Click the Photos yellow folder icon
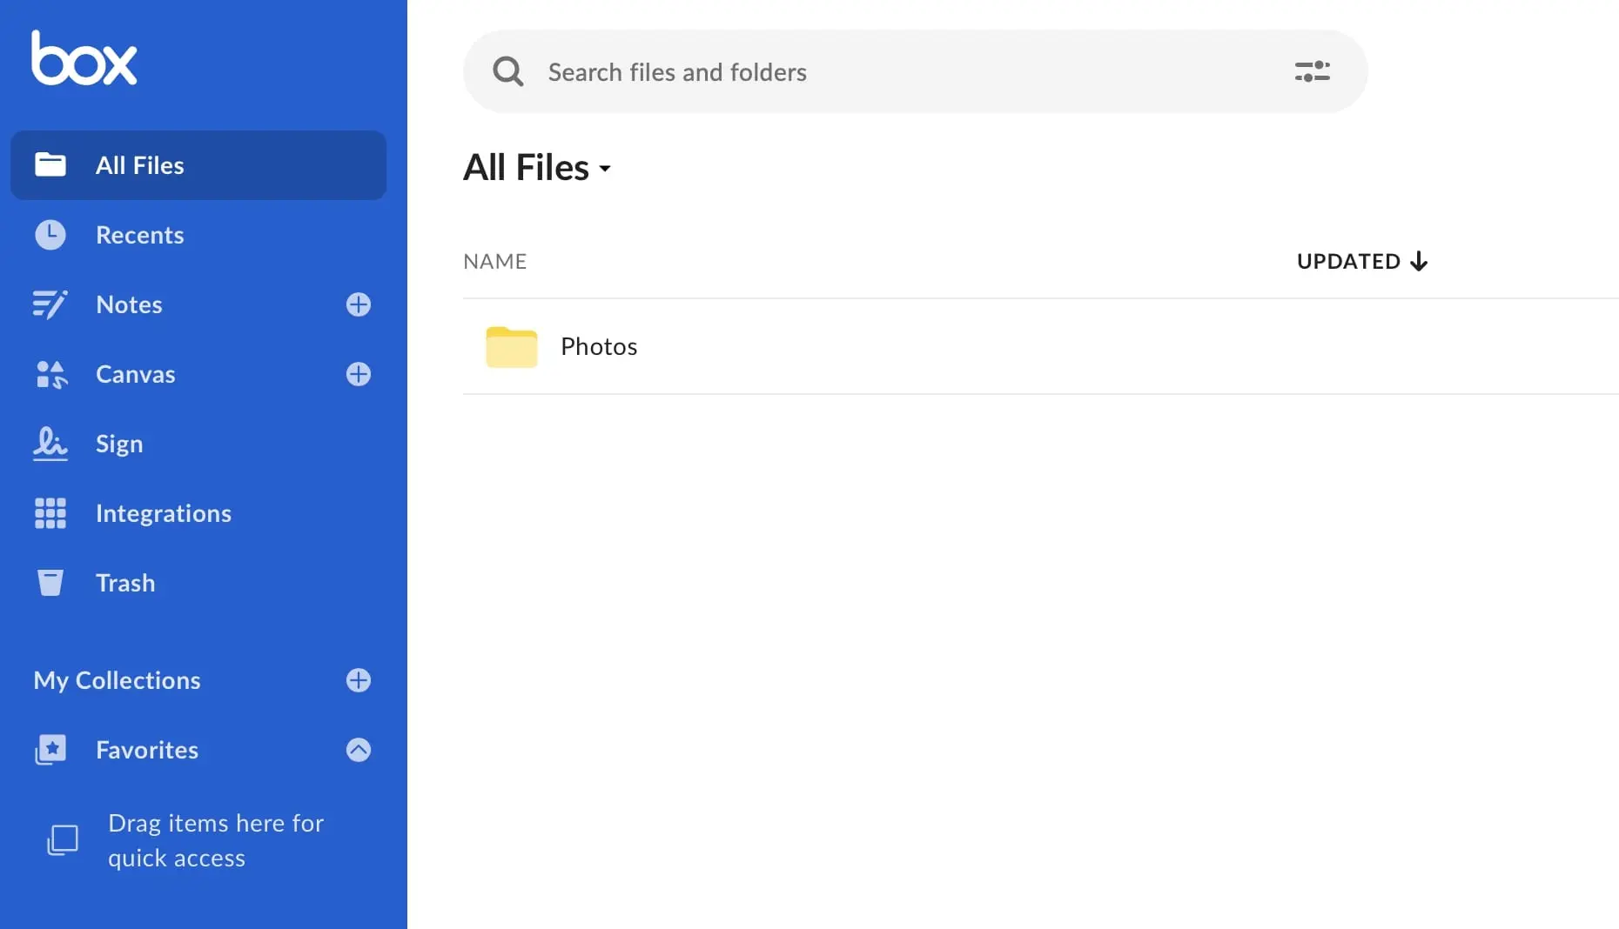Viewport: 1619px width, 929px height. 511,346
